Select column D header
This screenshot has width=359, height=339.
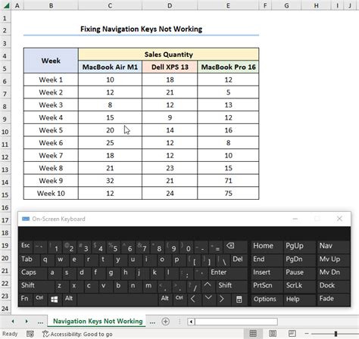click(x=170, y=5)
